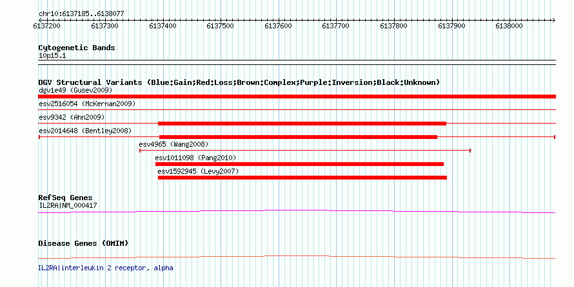The image size is (574, 287).
Task: Click ruler tick label 6138000
Action: [x=509, y=26]
